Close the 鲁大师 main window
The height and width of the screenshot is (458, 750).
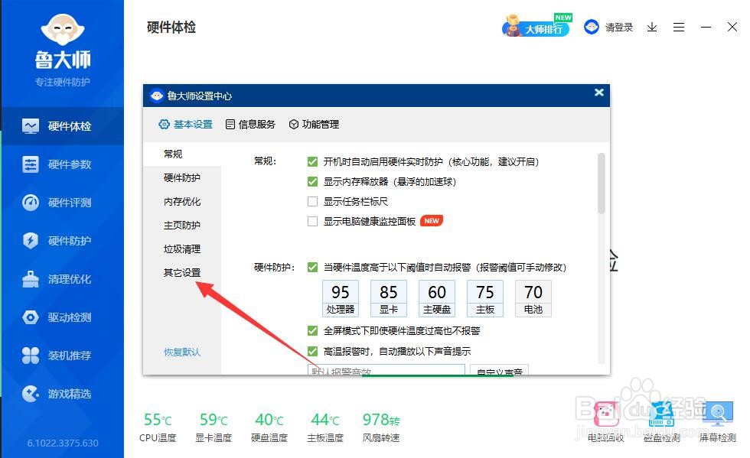(732, 27)
